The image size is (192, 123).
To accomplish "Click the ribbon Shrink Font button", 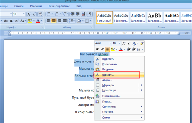I will click(x=34, y=14).
